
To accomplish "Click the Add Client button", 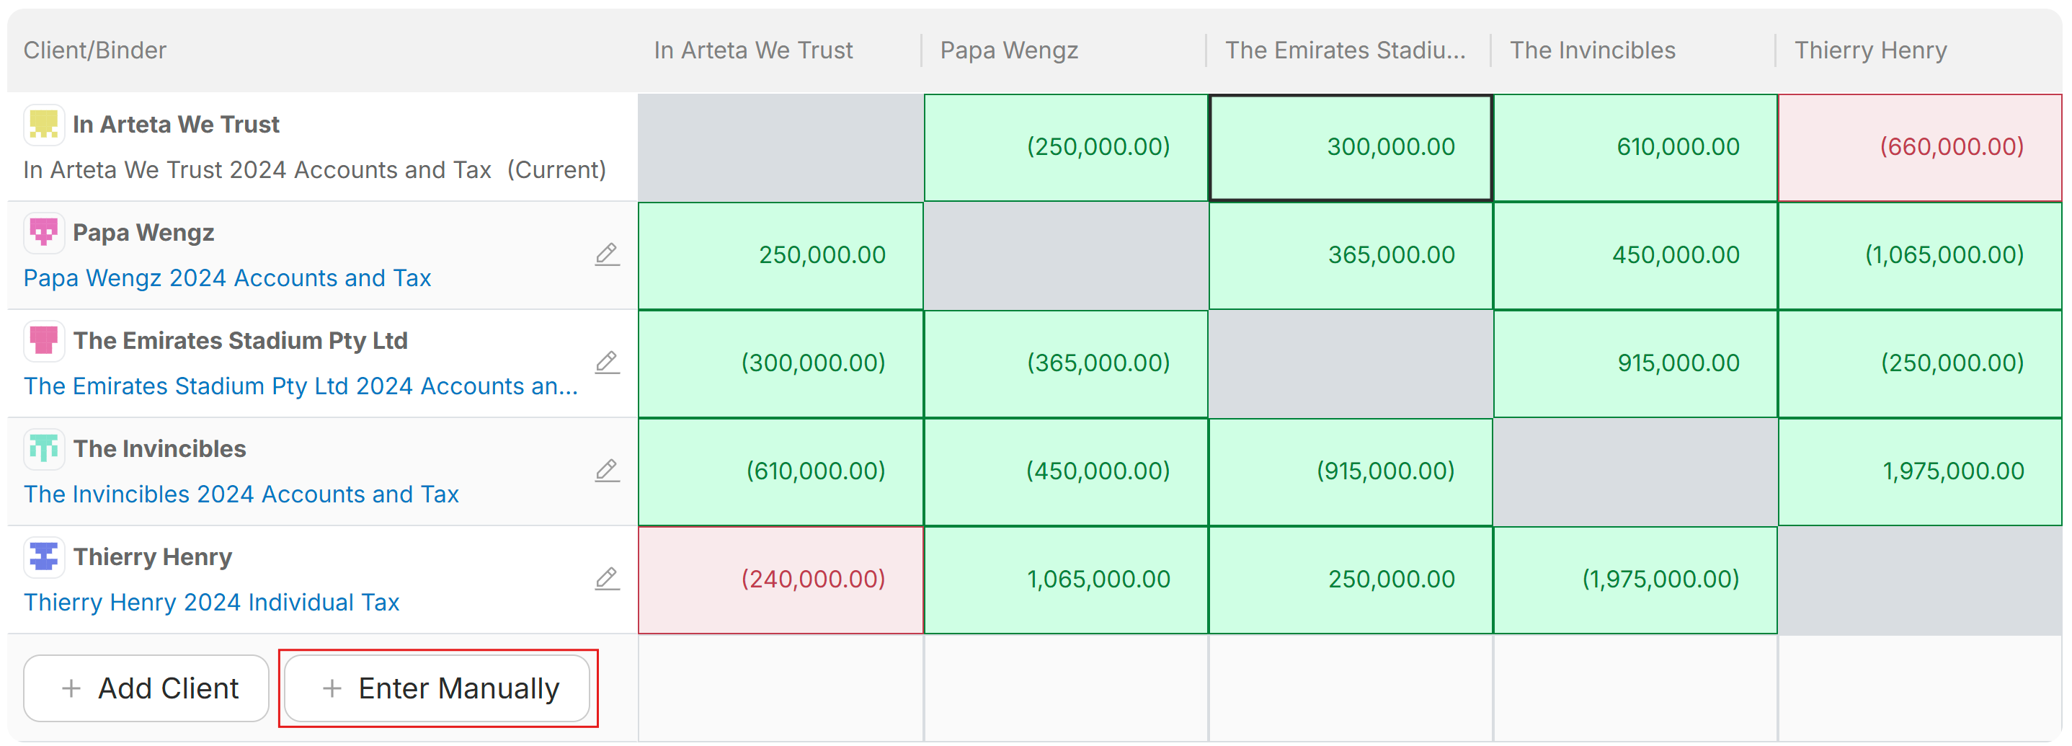I will pyautogui.click(x=146, y=688).
